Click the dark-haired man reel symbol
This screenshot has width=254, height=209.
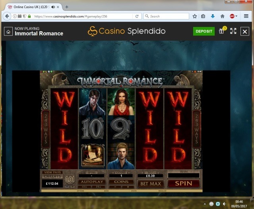click(x=92, y=102)
